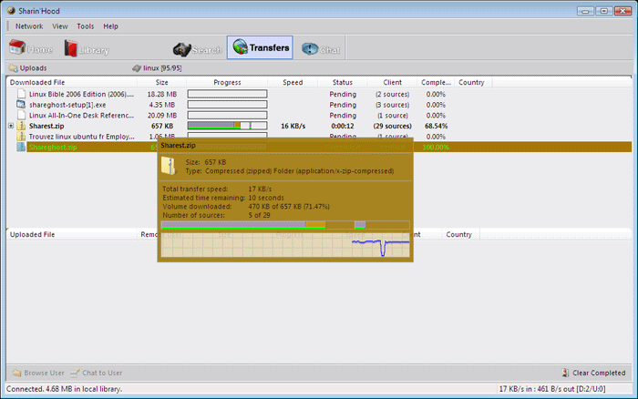Switch to the Transfers view
Viewport: 638px width, 399px height.
click(x=260, y=48)
